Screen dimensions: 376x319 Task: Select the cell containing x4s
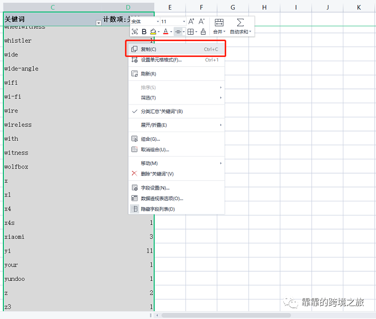point(53,223)
